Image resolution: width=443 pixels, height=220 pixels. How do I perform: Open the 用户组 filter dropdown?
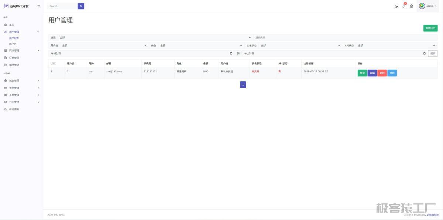click(104, 45)
